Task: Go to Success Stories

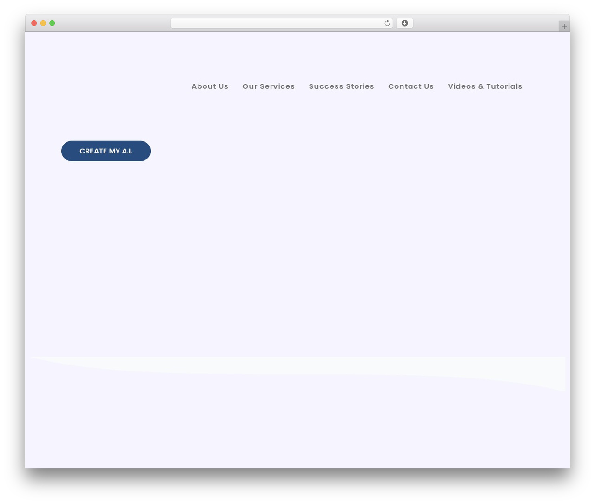Action: pos(342,86)
